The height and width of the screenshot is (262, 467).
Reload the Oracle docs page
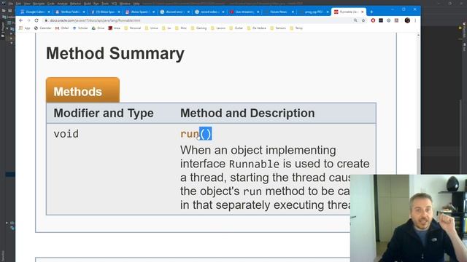coord(36,20)
